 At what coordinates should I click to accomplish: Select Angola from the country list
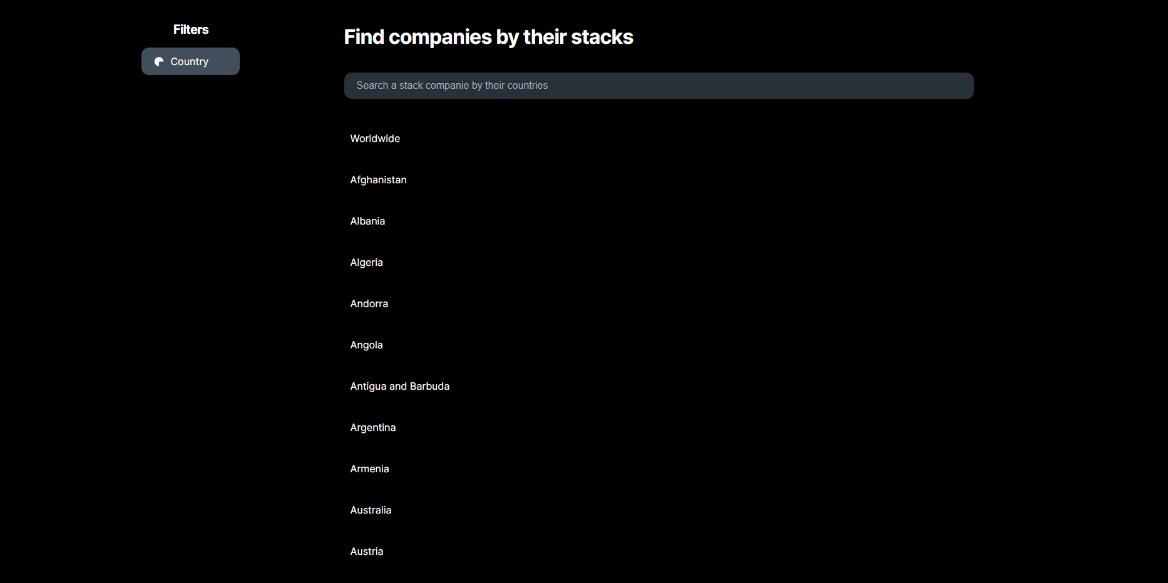click(366, 345)
